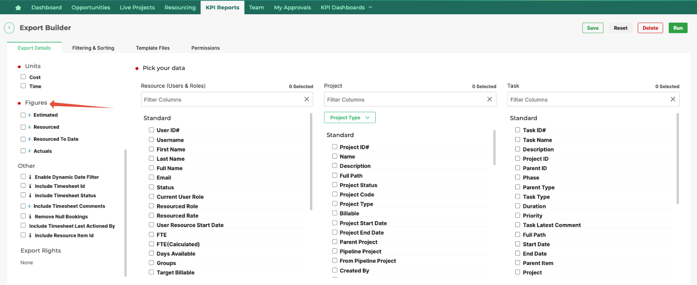Enable the Estimated figures checkbox
697x285 pixels.
coord(23,115)
